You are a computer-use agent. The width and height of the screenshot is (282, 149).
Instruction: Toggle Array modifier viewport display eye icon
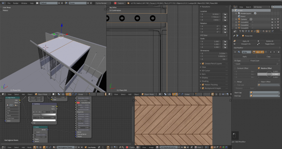pyautogui.click(x=258, y=52)
